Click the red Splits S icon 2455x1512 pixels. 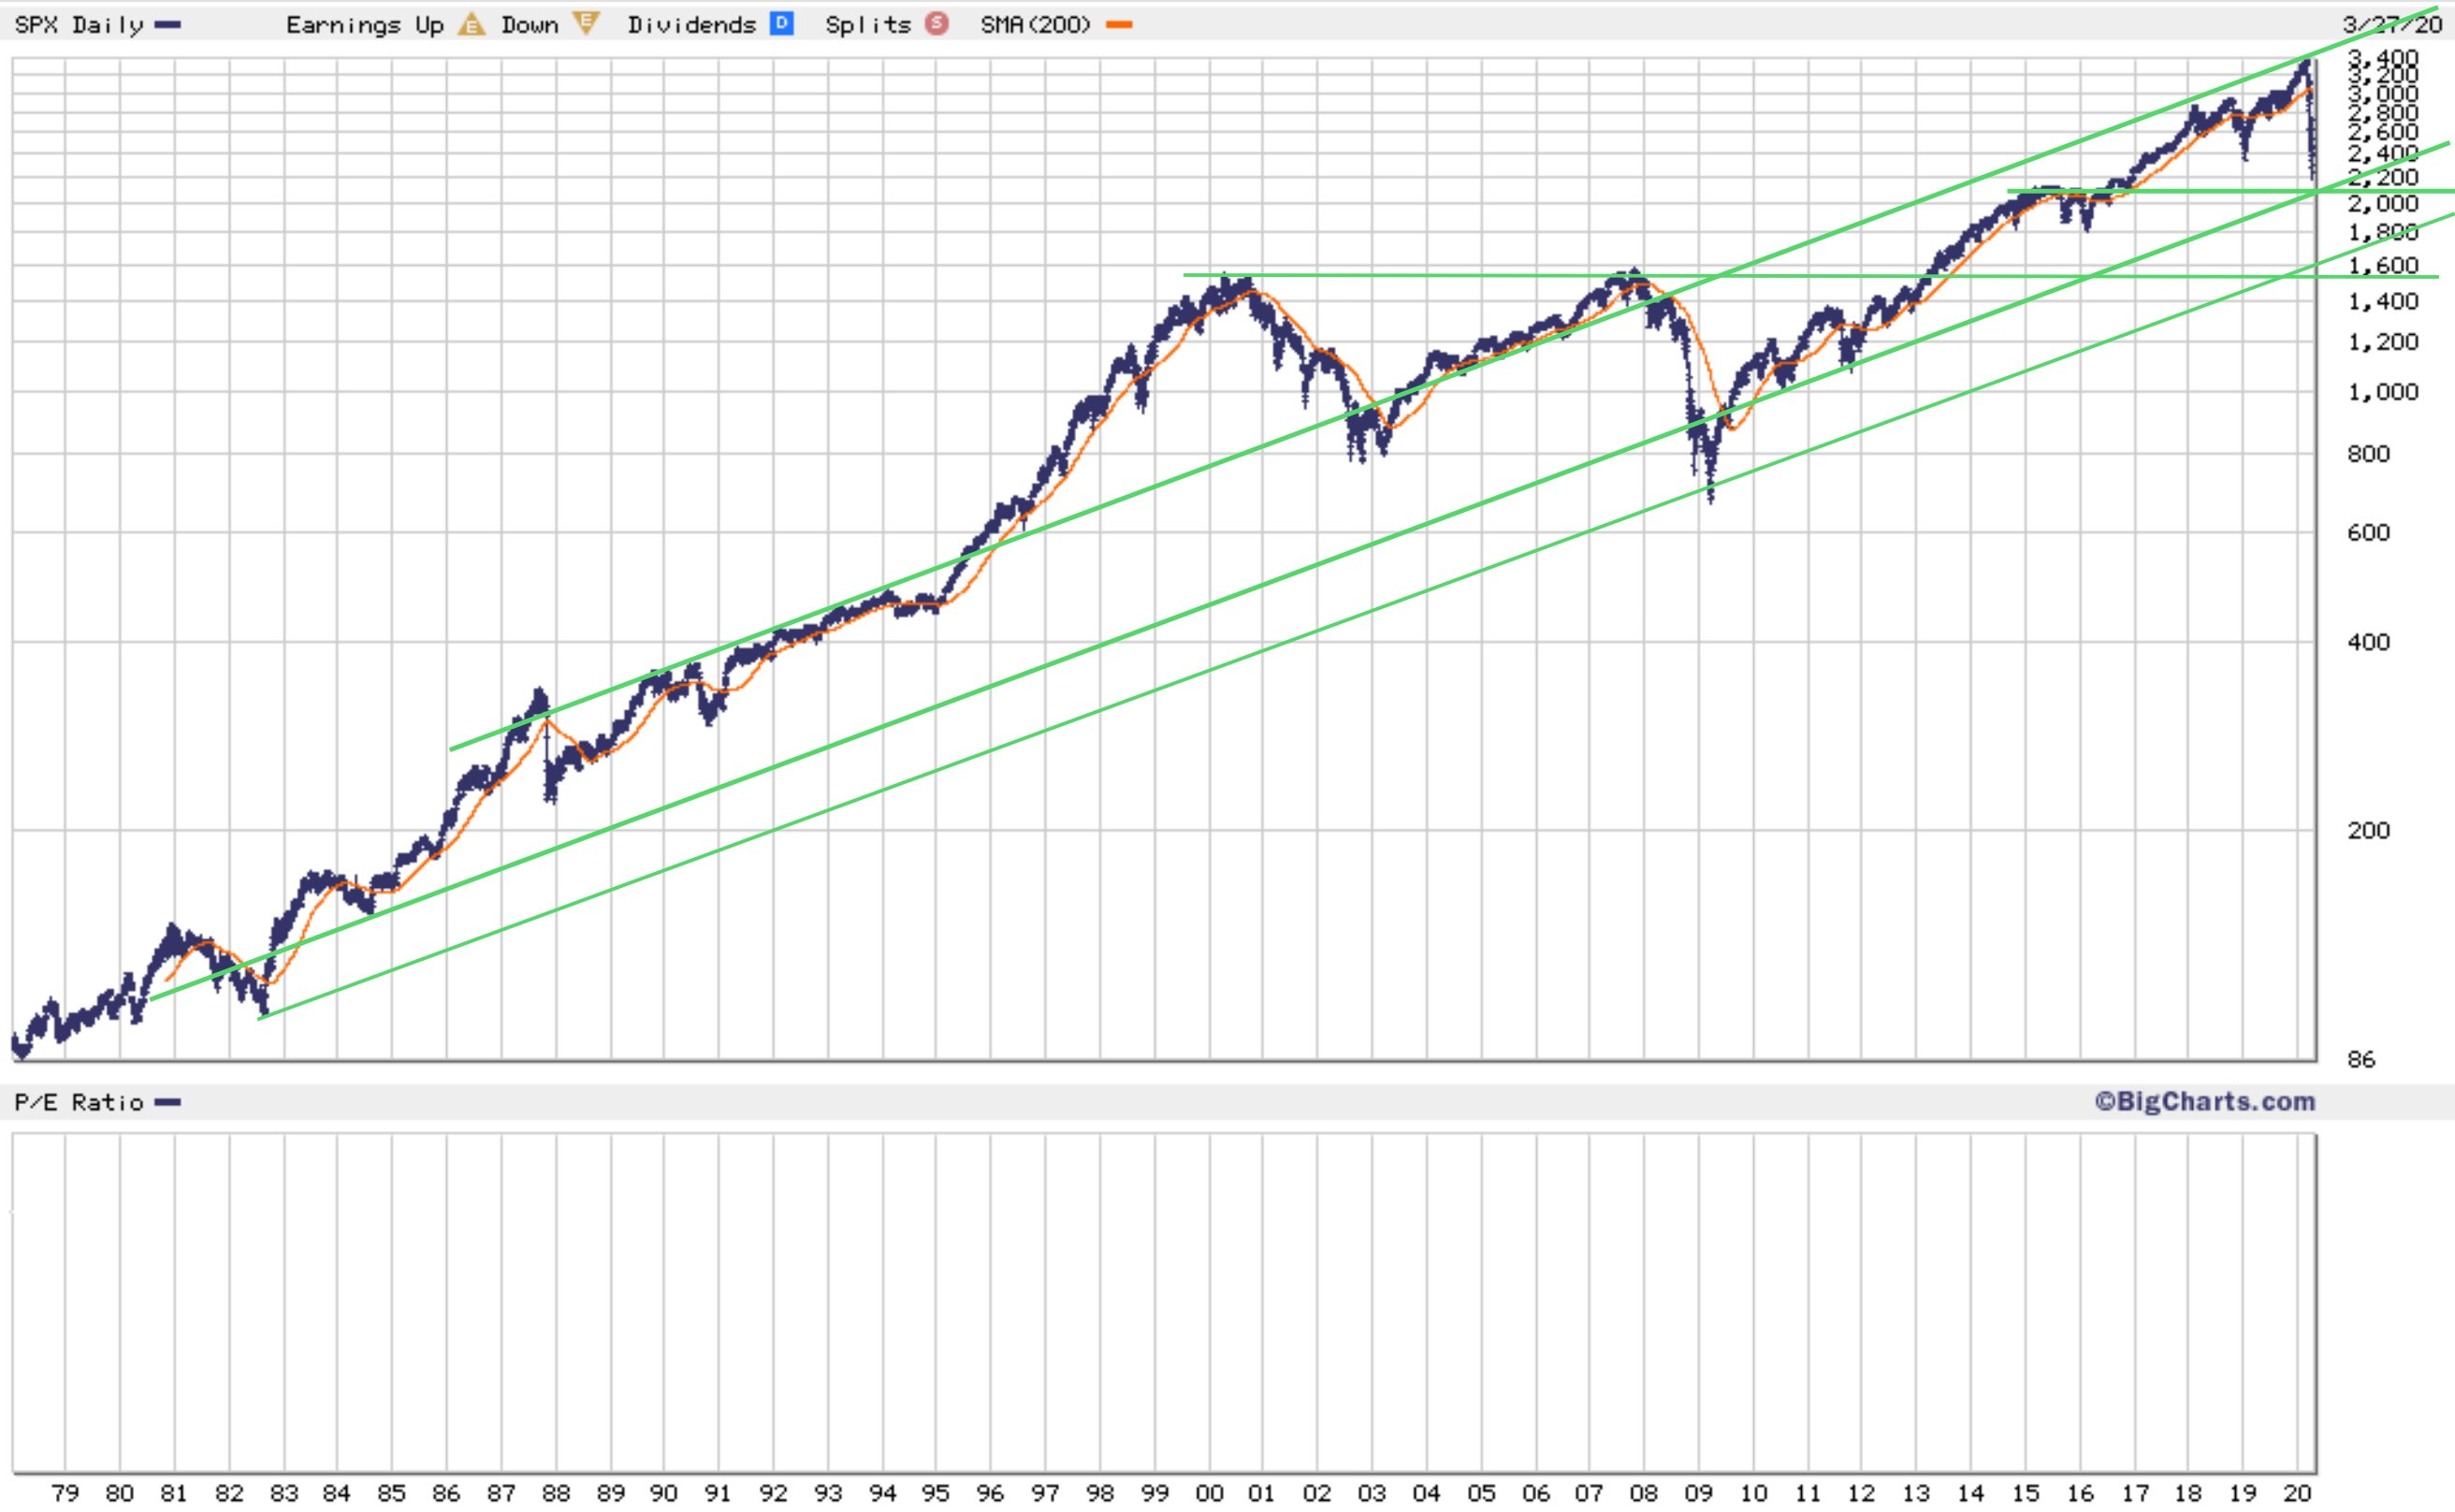click(936, 24)
